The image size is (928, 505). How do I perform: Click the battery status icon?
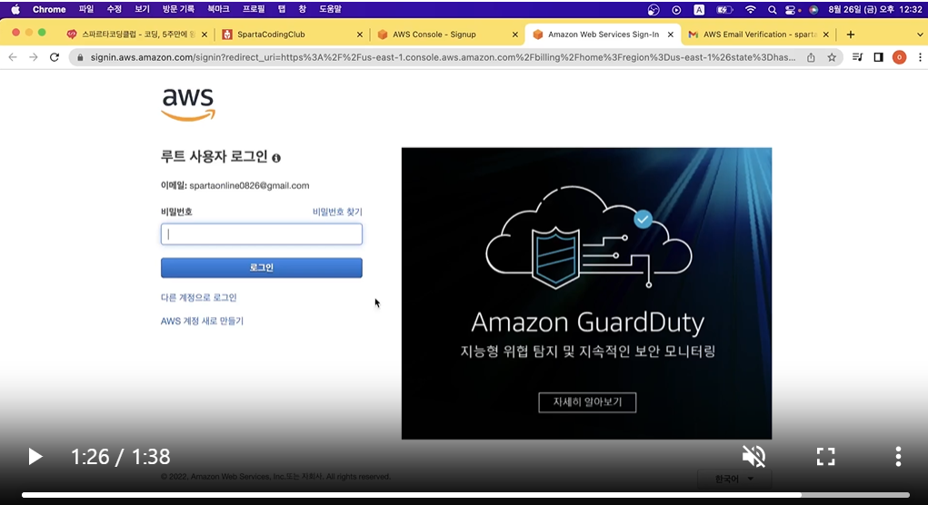coord(724,9)
